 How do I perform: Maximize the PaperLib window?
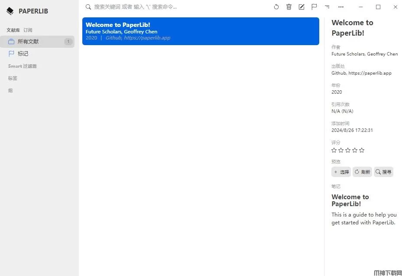pyautogui.click(x=378, y=7)
